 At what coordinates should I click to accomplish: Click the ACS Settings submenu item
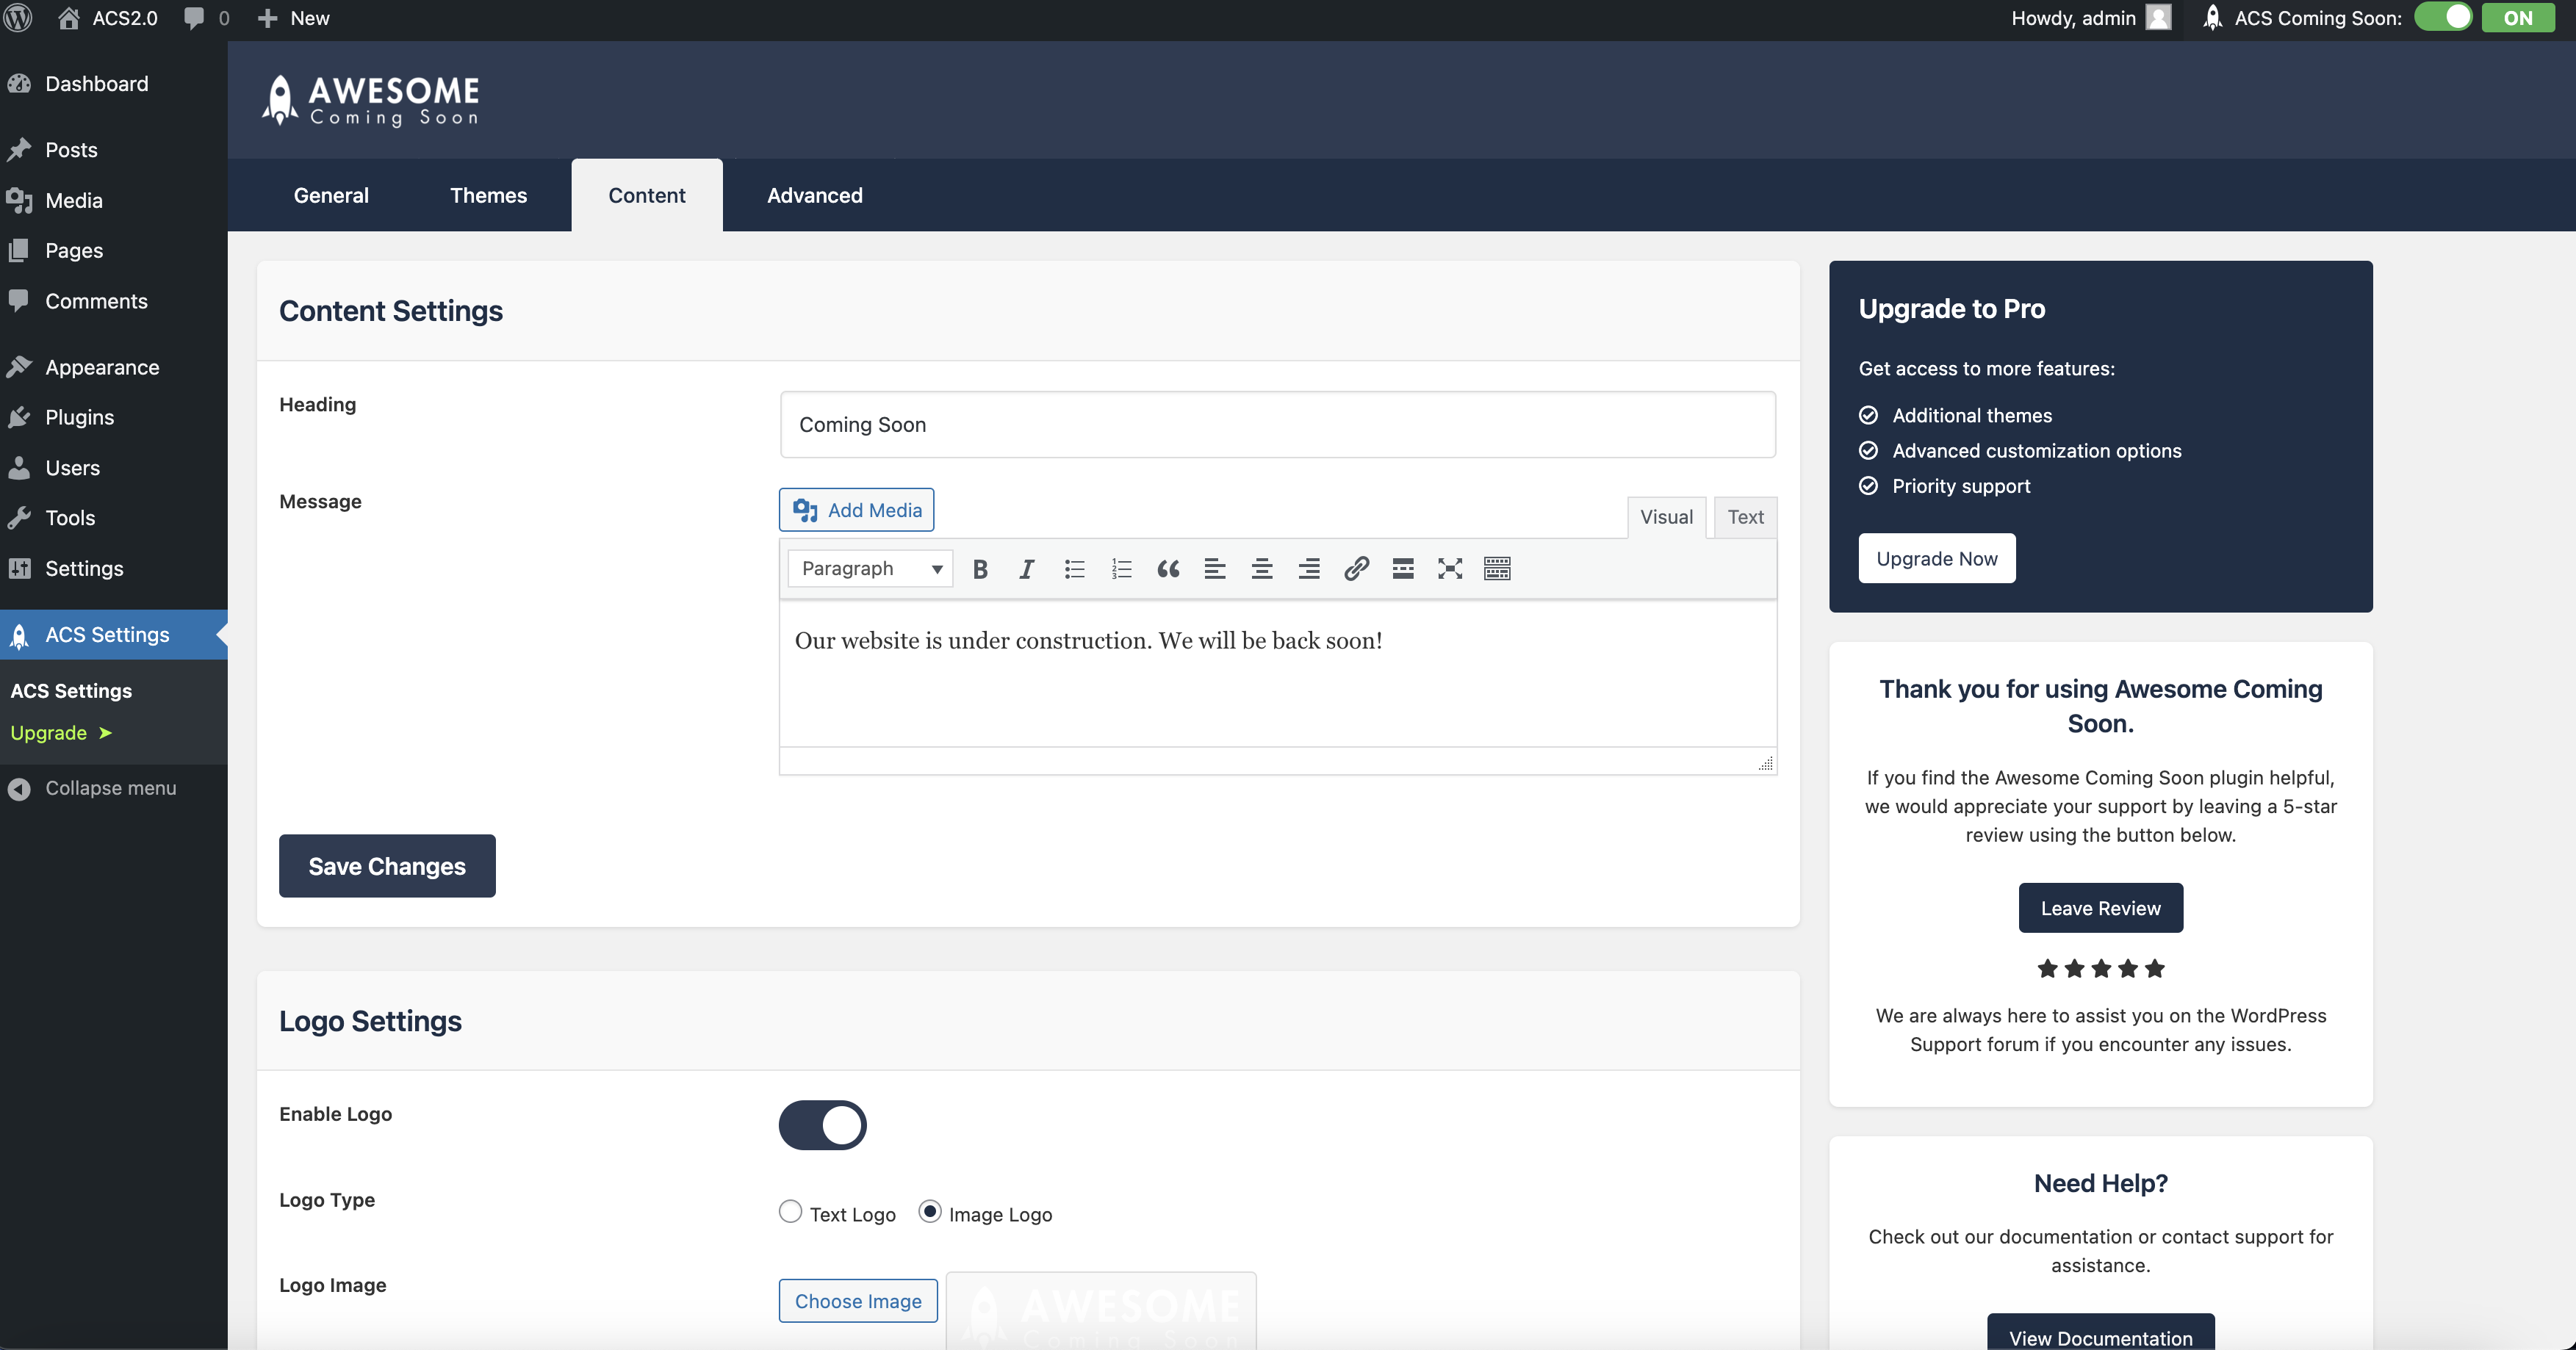(x=71, y=691)
